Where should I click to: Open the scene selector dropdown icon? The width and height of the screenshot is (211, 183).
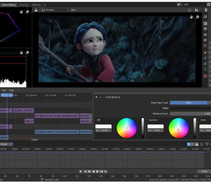point(179,4)
